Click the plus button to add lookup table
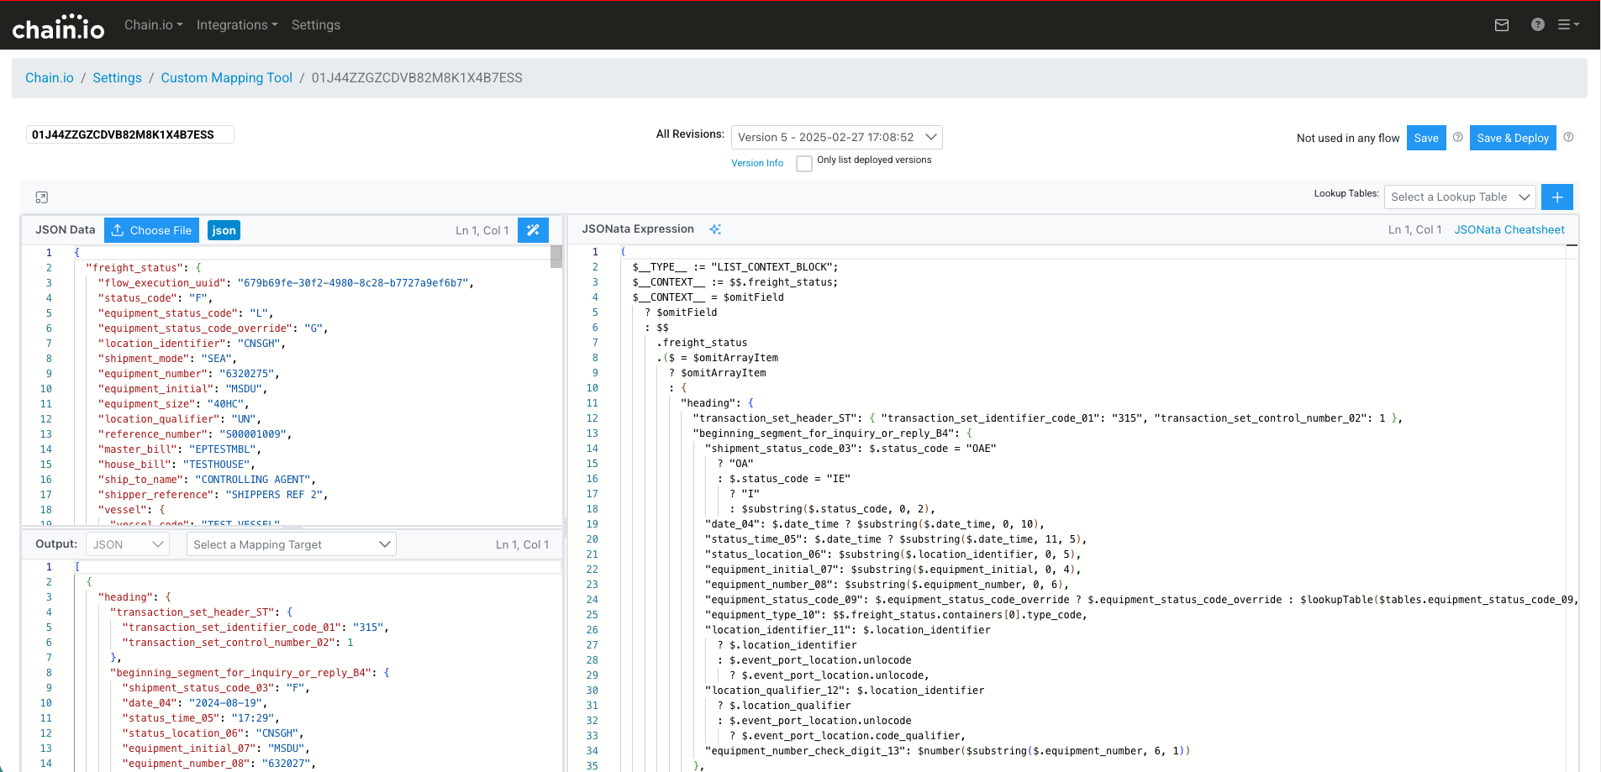This screenshot has height=772, width=1601. [1556, 197]
